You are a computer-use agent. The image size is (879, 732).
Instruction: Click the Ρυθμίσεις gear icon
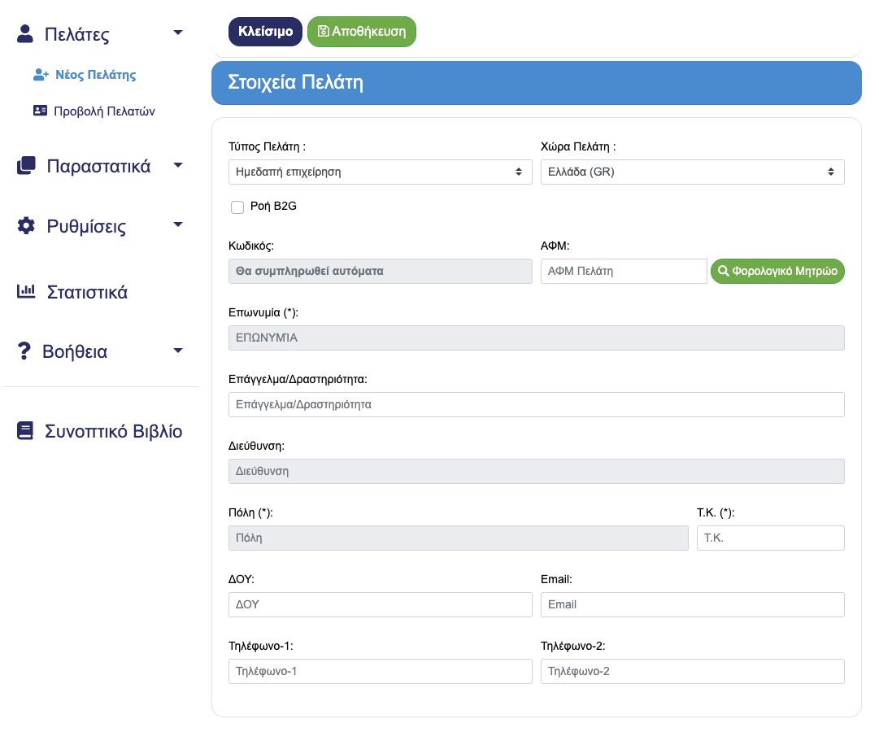point(26,226)
